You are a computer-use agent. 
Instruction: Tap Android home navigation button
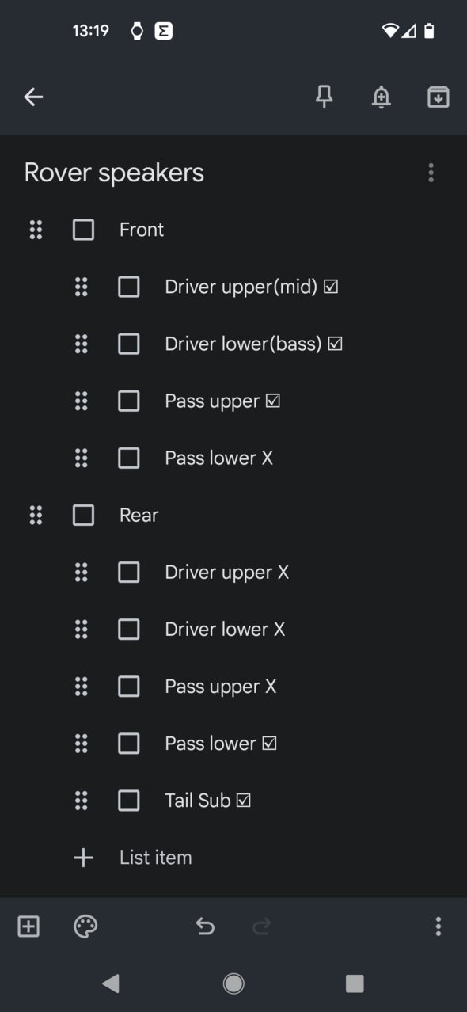point(233,983)
